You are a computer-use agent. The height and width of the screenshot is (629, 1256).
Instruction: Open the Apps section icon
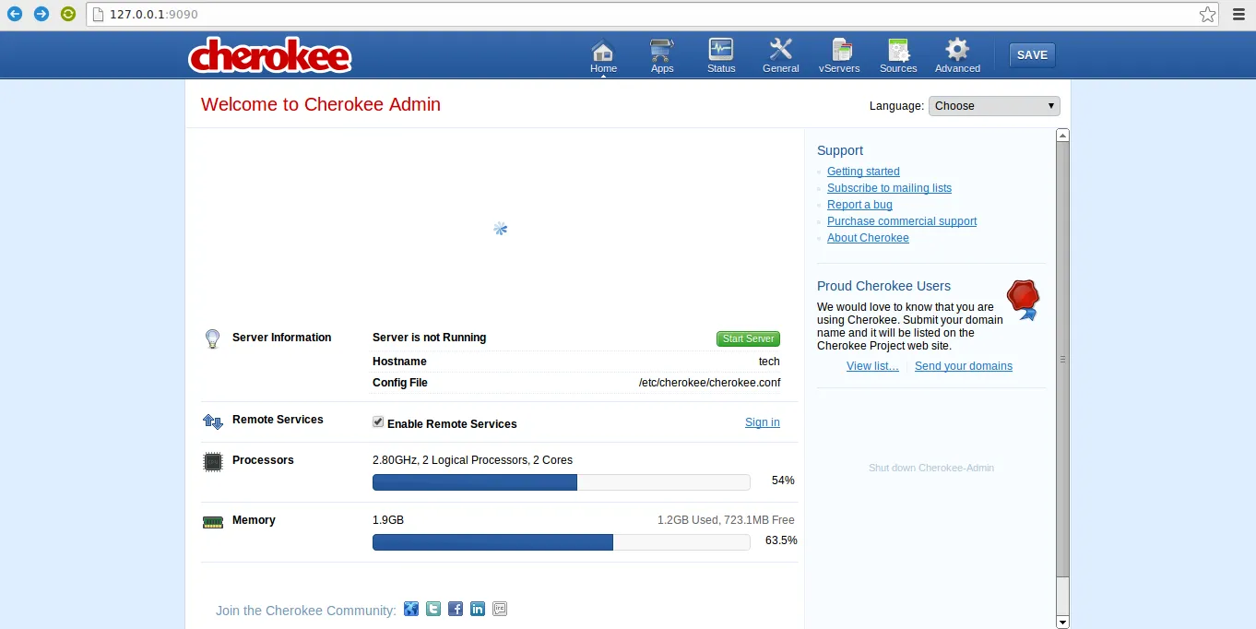click(662, 55)
